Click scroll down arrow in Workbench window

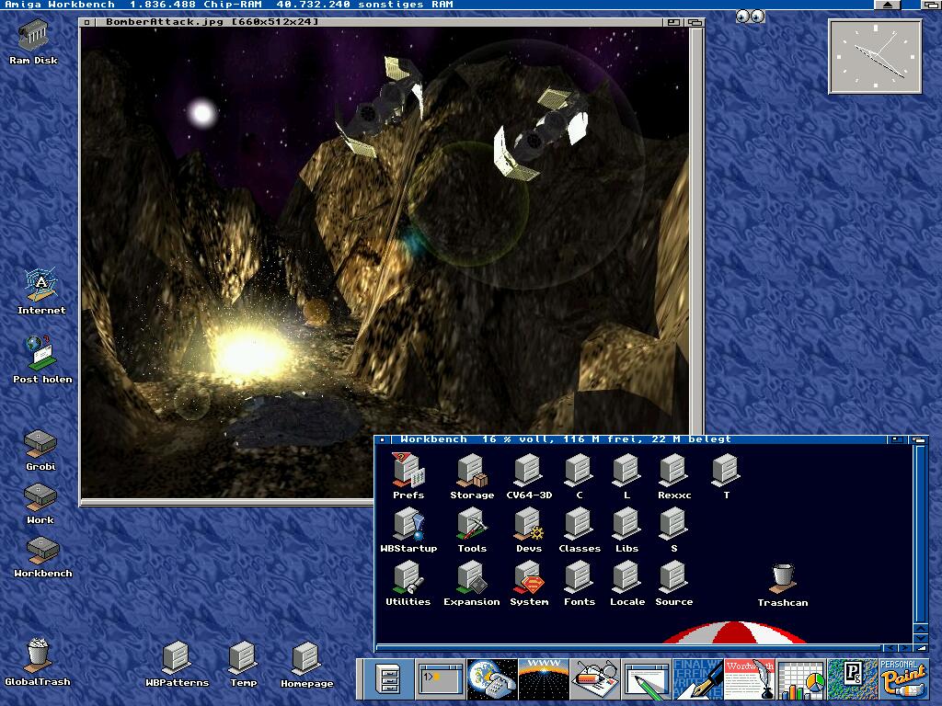[921, 639]
